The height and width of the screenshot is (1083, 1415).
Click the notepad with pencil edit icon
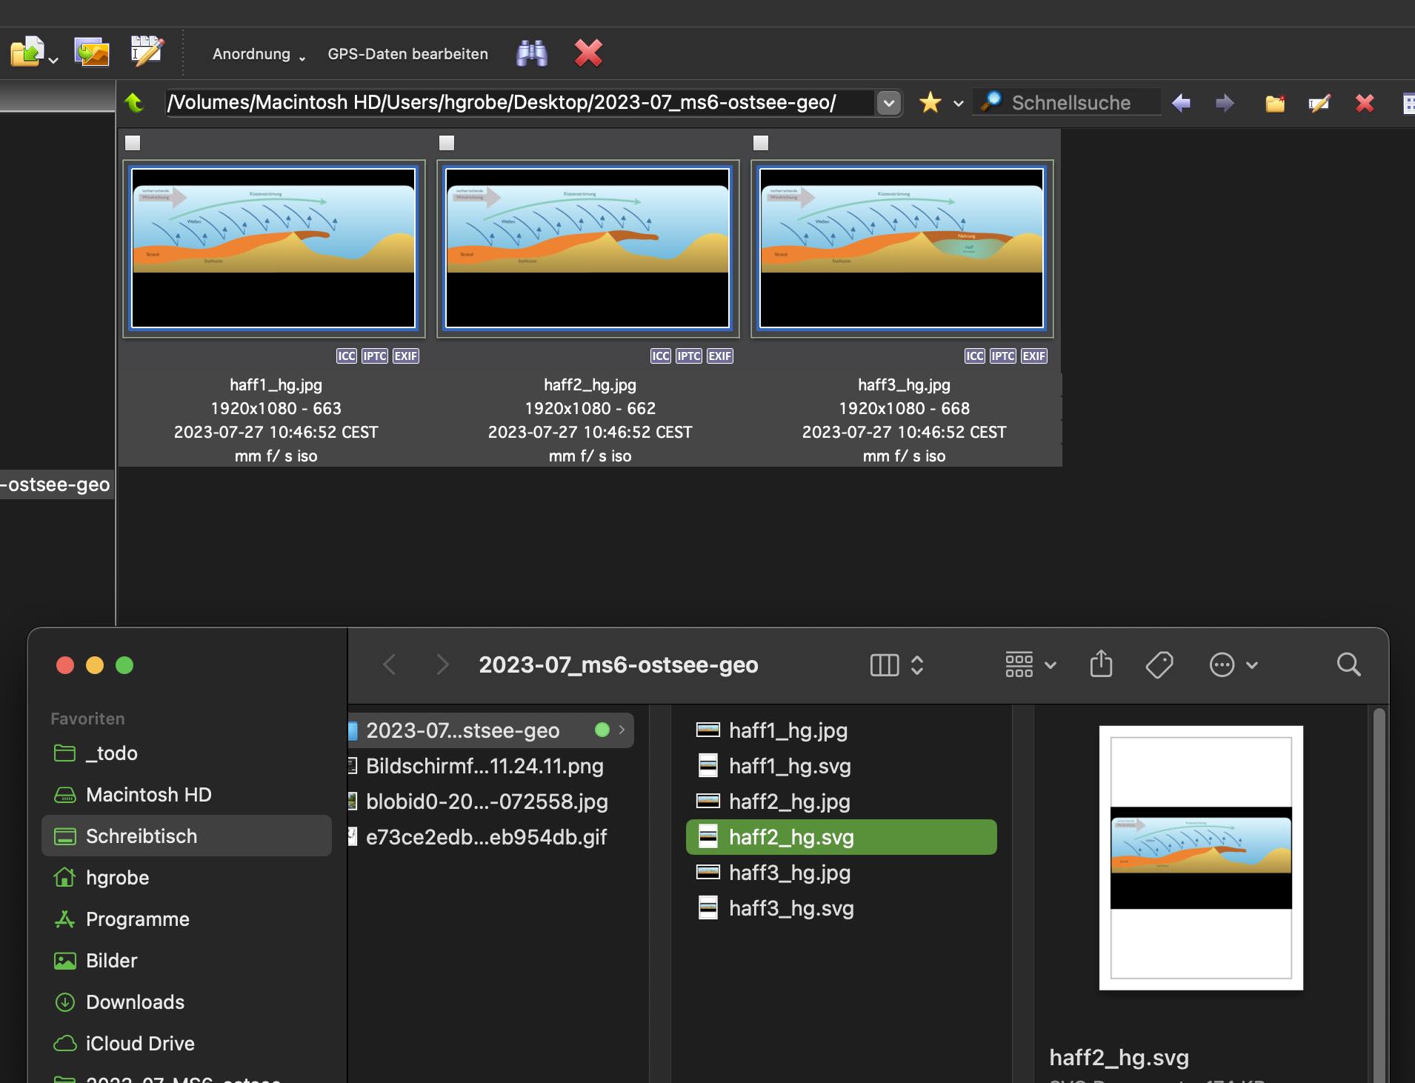pos(146,52)
